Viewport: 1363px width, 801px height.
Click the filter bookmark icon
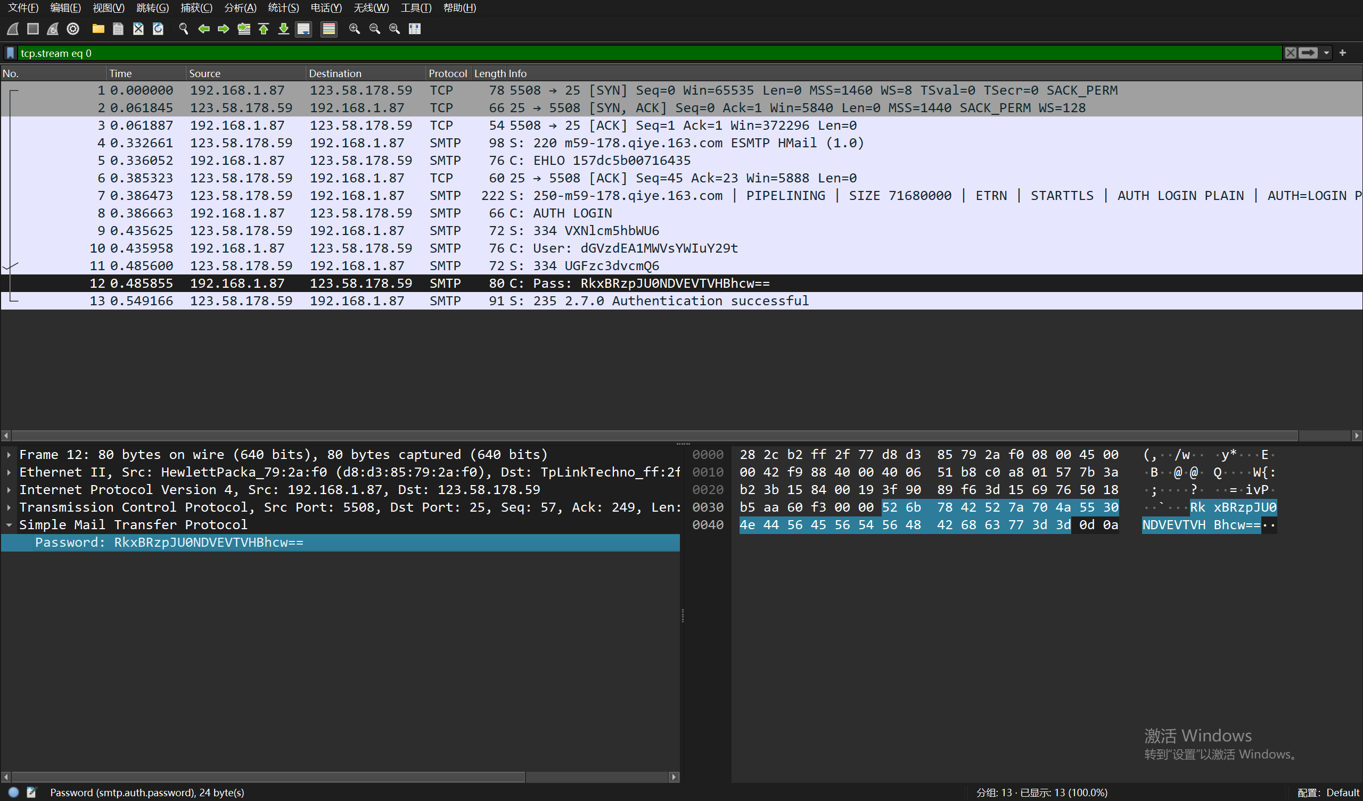[10, 53]
